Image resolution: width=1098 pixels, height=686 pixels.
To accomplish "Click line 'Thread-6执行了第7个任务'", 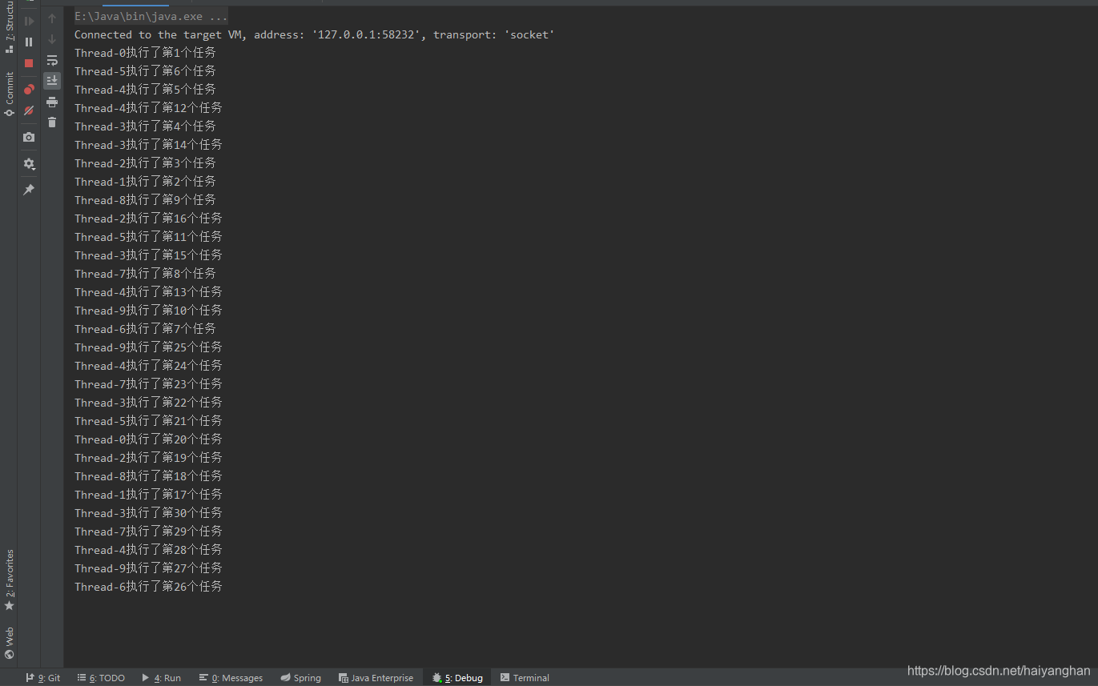I will [x=145, y=329].
